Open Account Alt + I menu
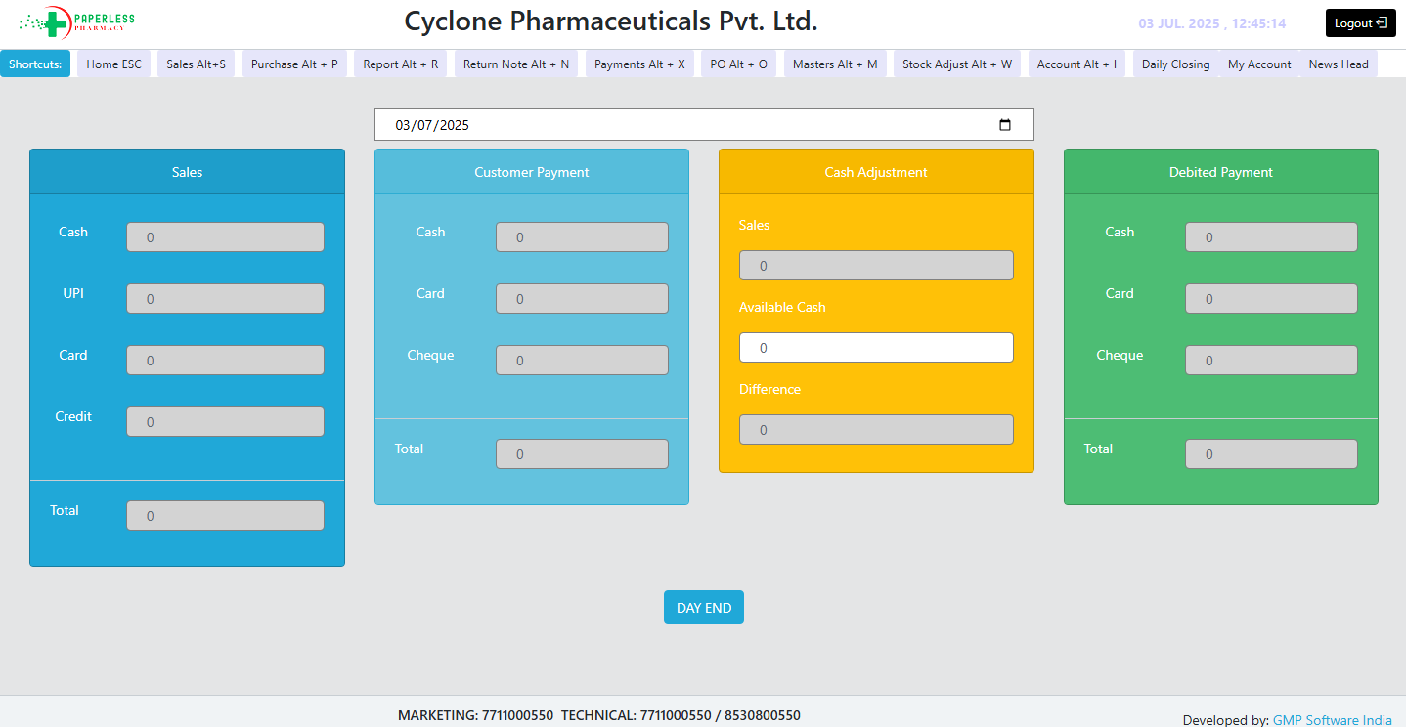The image size is (1406, 727). coord(1076,64)
